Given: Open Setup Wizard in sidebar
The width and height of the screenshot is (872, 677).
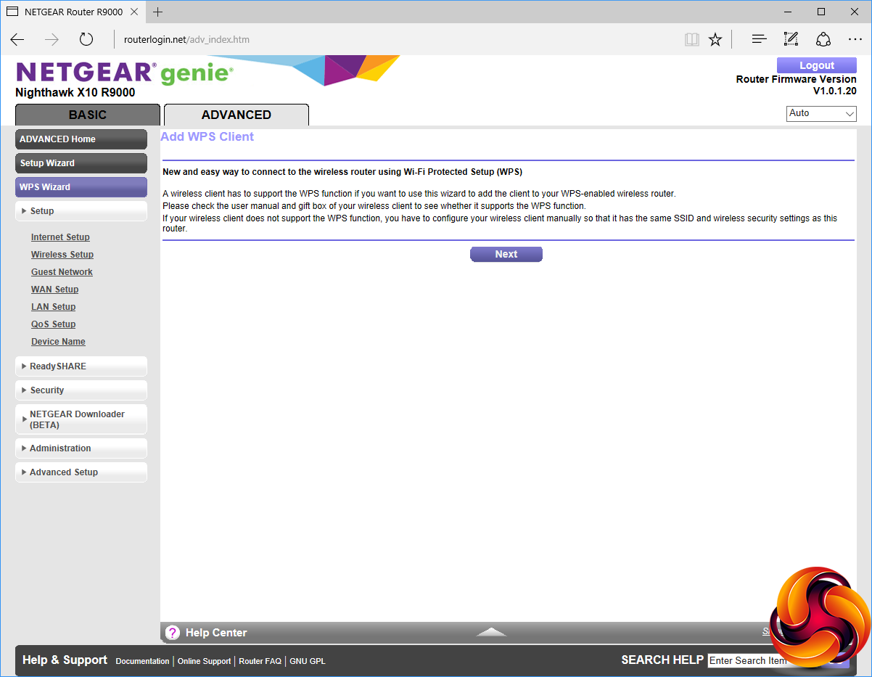Looking at the screenshot, I should point(81,163).
